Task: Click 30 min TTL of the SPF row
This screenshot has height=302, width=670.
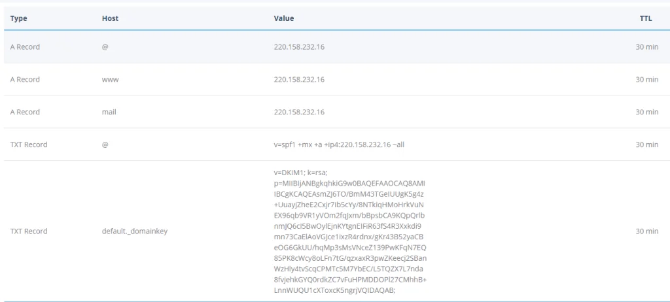Action: tap(647, 144)
